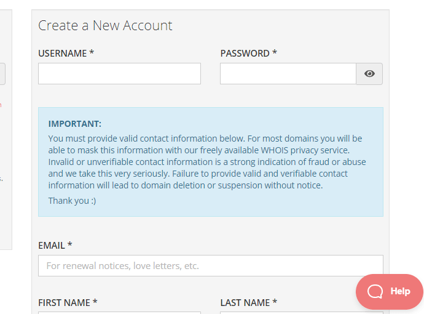Click the EMAIL field label

(x=55, y=246)
